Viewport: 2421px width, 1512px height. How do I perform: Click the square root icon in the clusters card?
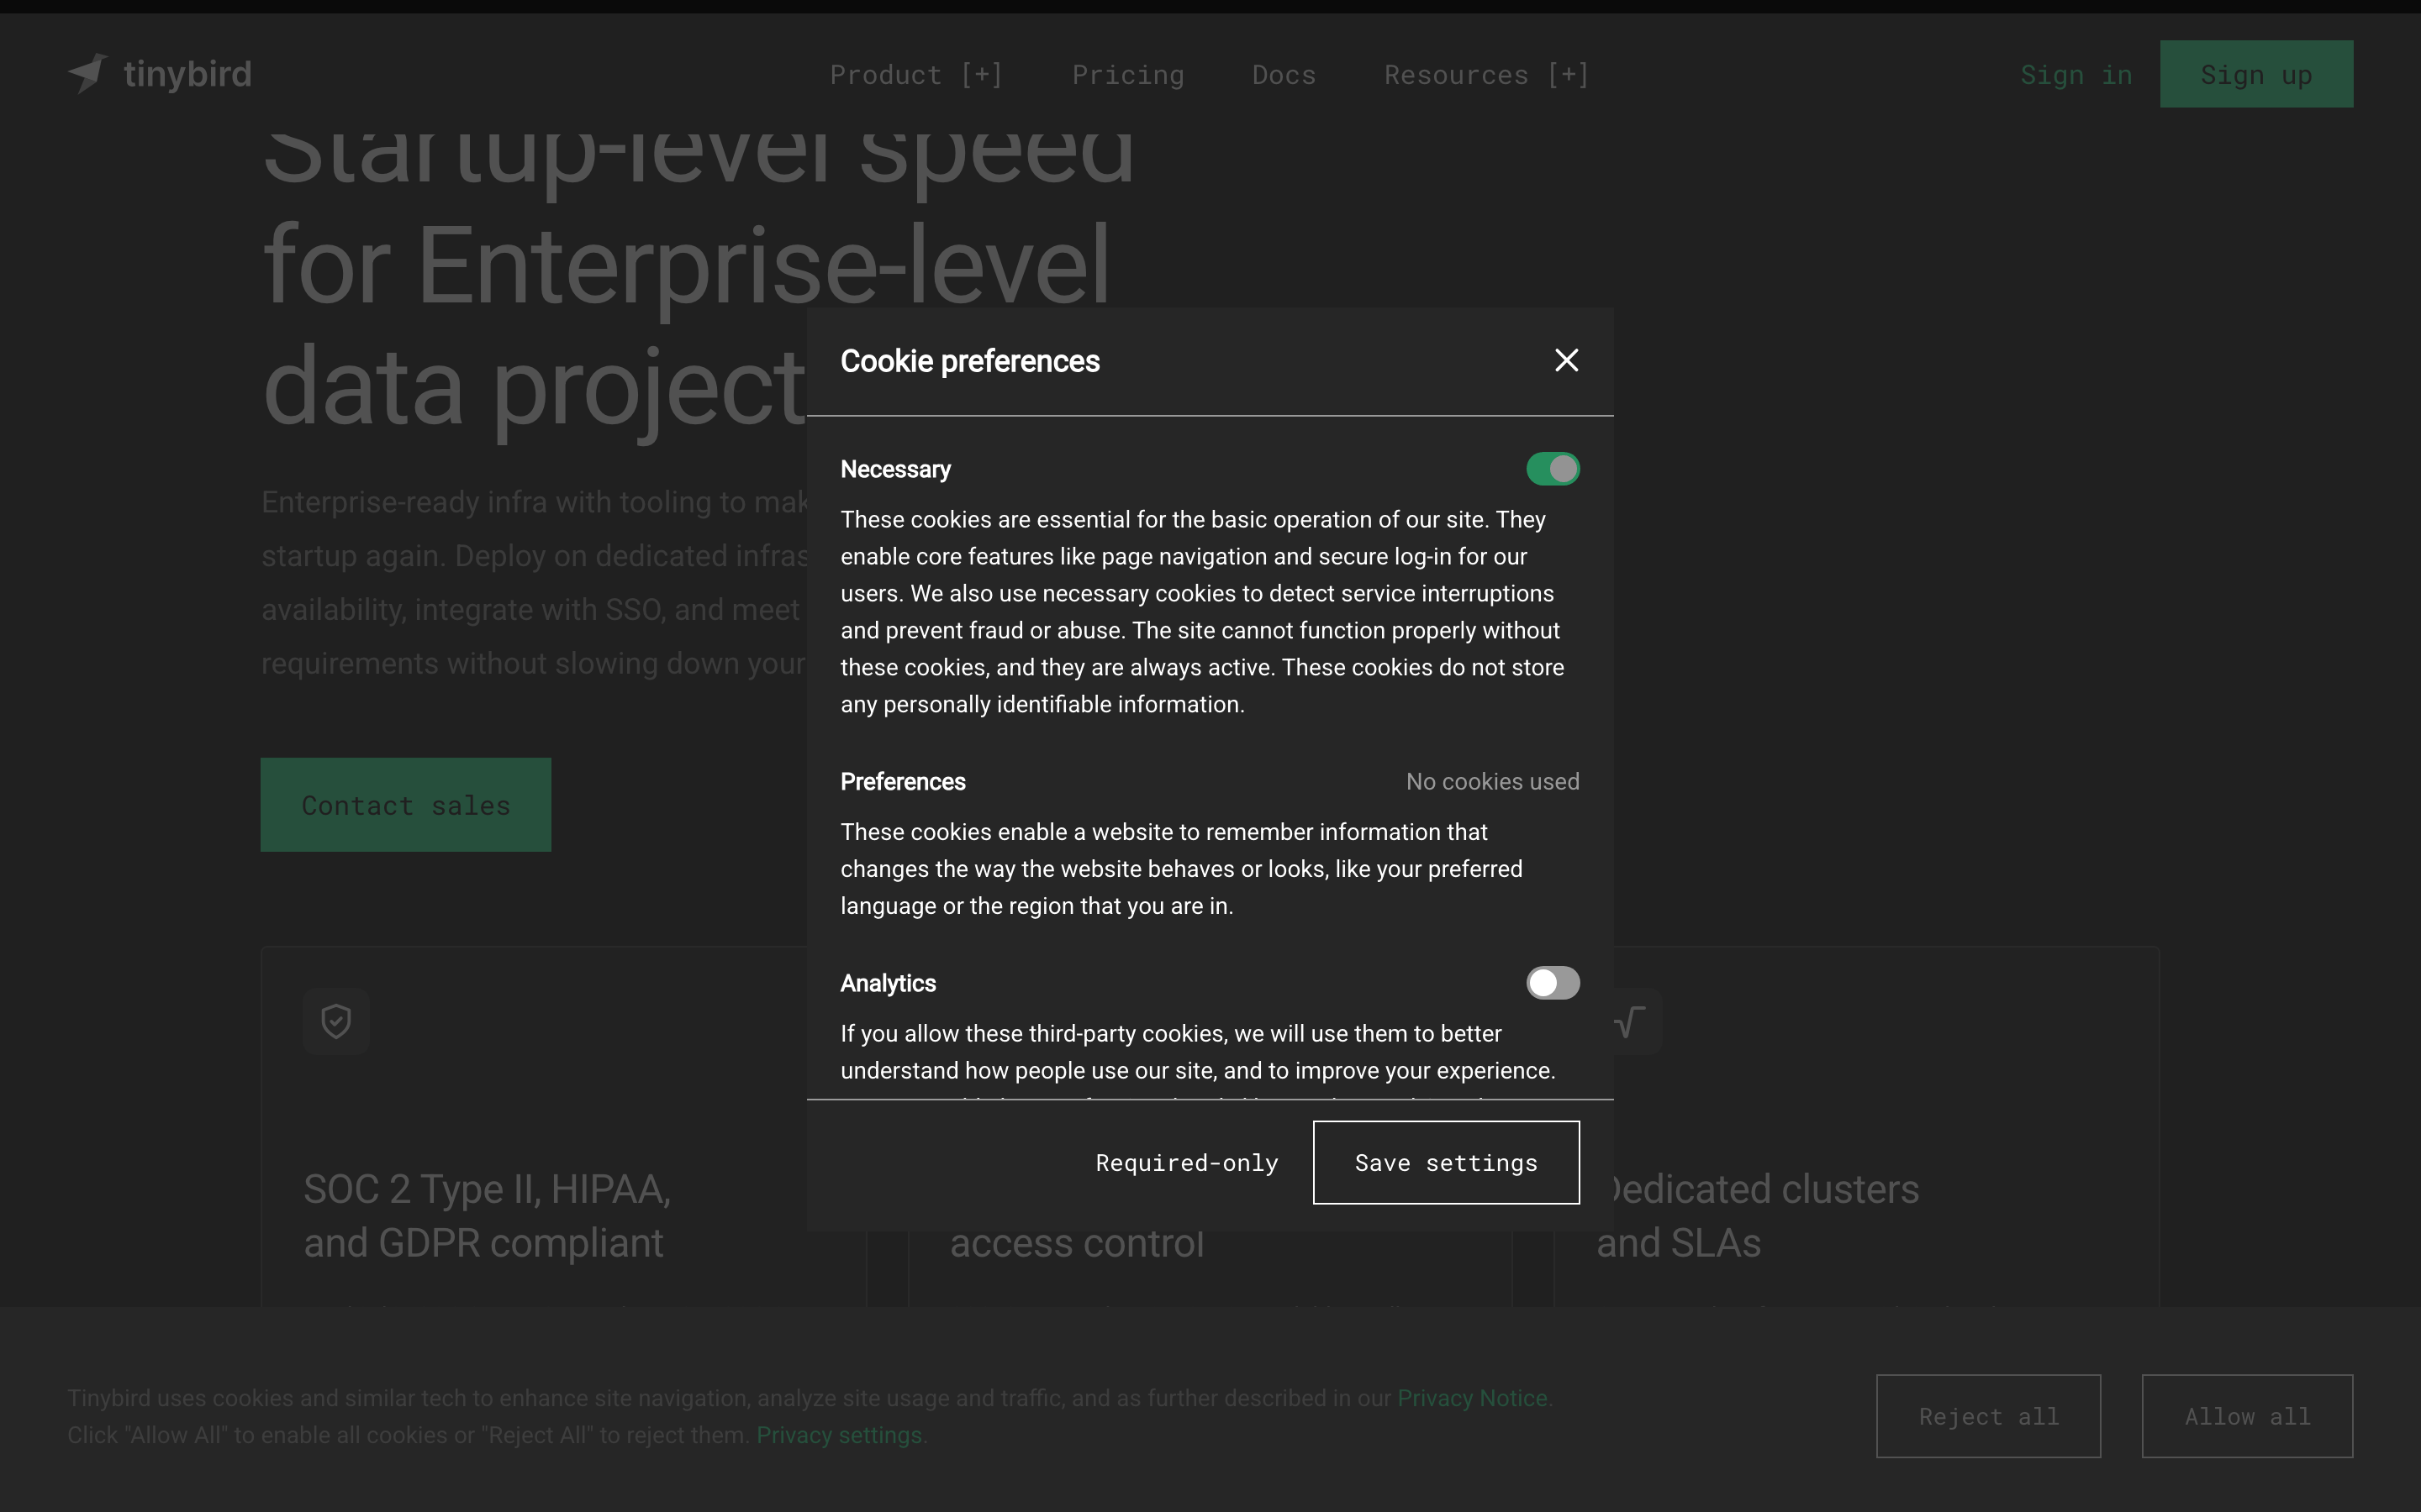tap(1630, 1021)
